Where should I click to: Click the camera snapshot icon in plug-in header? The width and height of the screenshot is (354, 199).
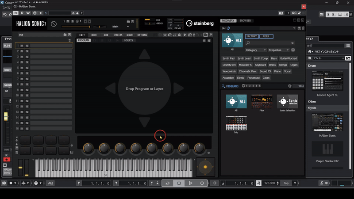[x=281, y=13]
